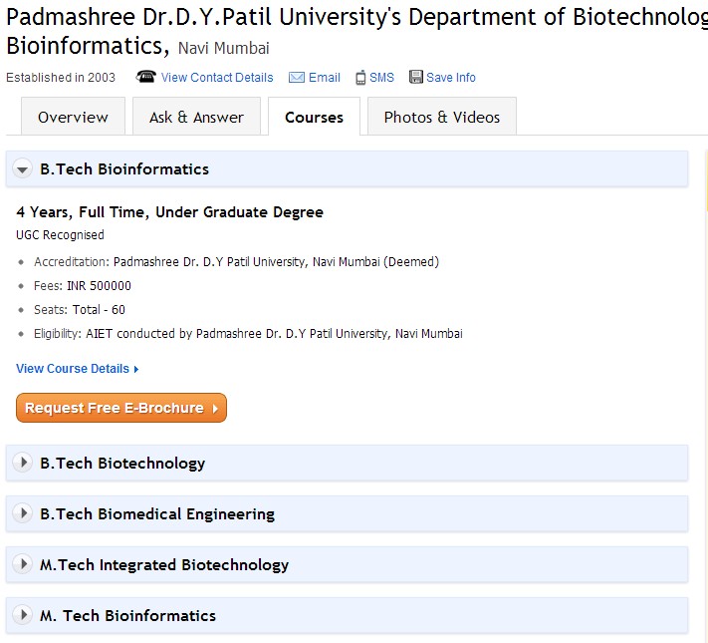
Task: Click the text 'Fees: INR 500000'
Action: click(x=83, y=286)
